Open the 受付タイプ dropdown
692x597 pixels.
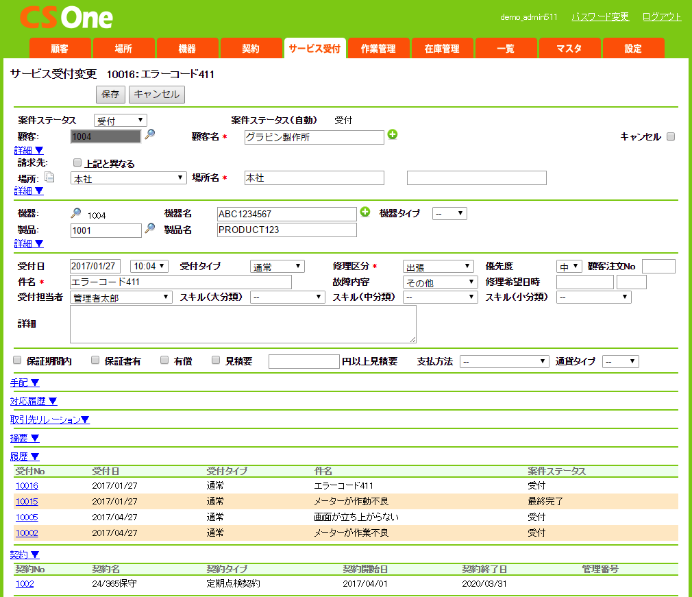coord(277,266)
